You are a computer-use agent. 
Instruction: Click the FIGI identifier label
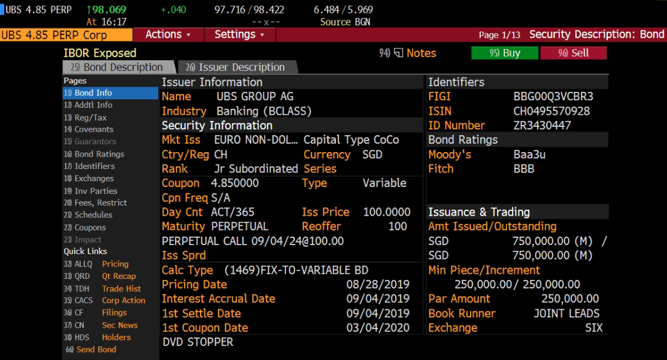tap(440, 96)
